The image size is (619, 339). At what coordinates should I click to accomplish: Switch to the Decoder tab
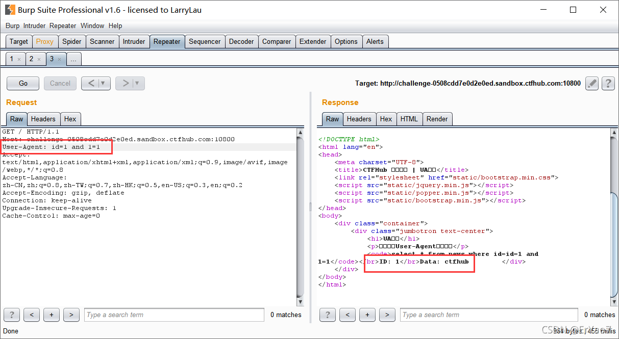pos(241,41)
